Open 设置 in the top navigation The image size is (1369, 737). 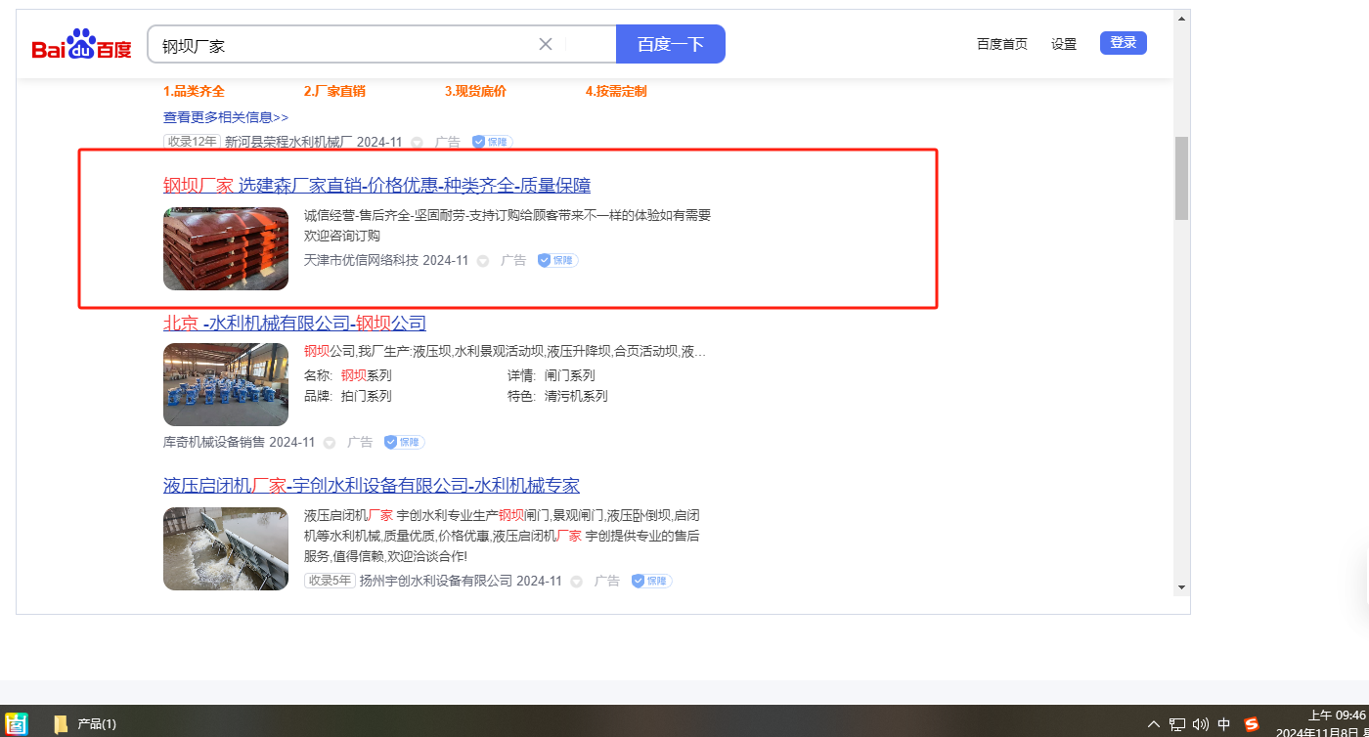click(1064, 44)
